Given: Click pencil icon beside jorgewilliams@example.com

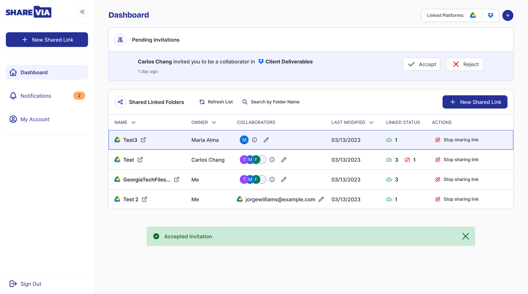Looking at the screenshot, I should tap(321, 199).
